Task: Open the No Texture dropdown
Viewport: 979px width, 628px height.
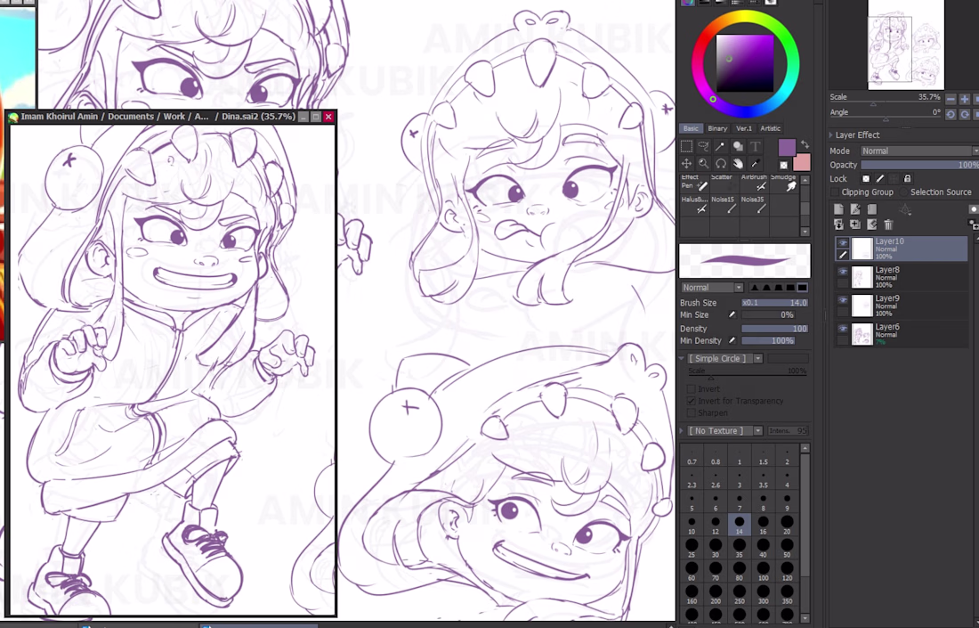Action: [x=725, y=431]
